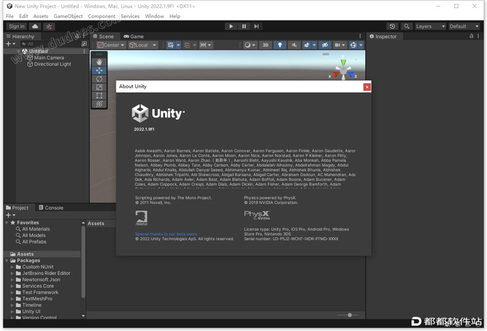Collapse the Favorites group

click(x=7, y=222)
